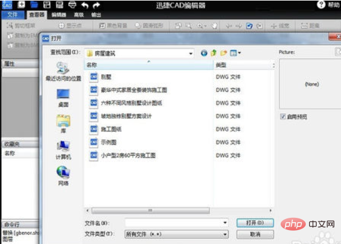This screenshot has width=341, height=244.
Task: Click the Save icon in title bar
Action: (x=47, y=4)
